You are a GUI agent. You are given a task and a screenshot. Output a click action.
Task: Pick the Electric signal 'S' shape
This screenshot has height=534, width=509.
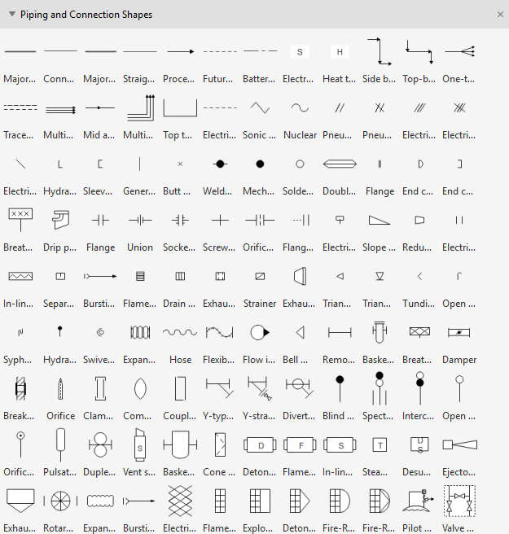pos(300,52)
